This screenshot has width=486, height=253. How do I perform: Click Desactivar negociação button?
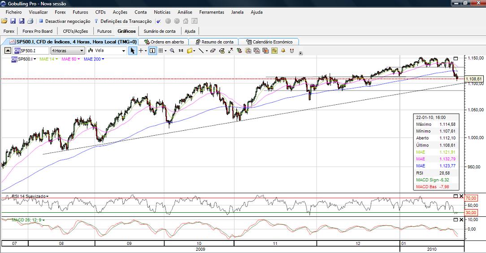tap(65, 21)
